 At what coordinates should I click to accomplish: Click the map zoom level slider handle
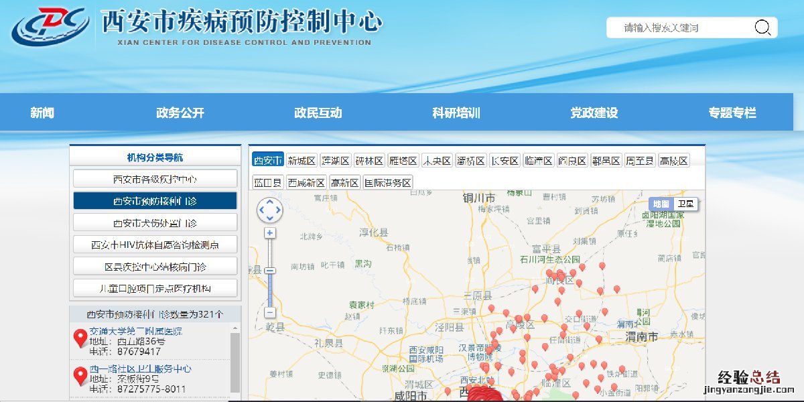(270, 271)
